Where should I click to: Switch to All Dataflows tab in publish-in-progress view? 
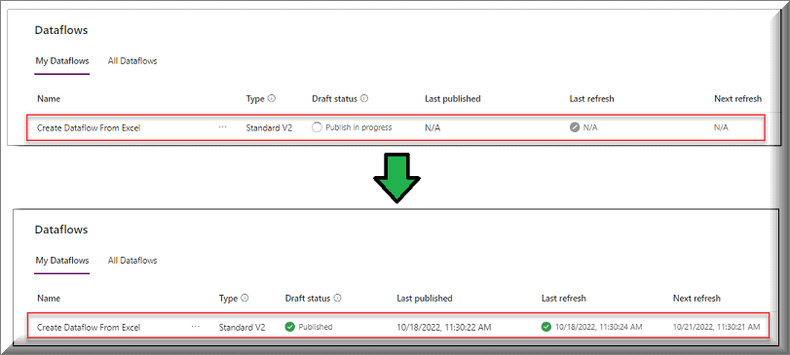coord(132,61)
